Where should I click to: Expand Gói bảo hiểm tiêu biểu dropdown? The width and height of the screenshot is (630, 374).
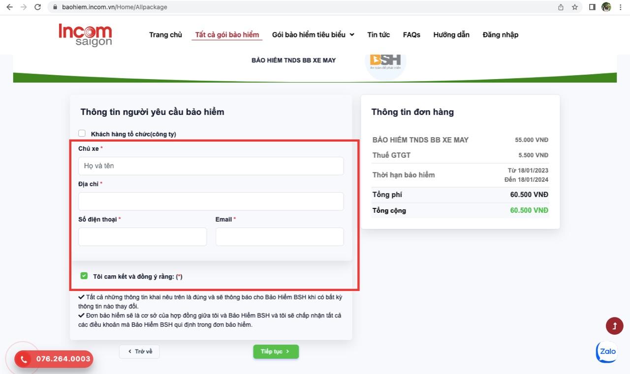[x=313, y=34]
